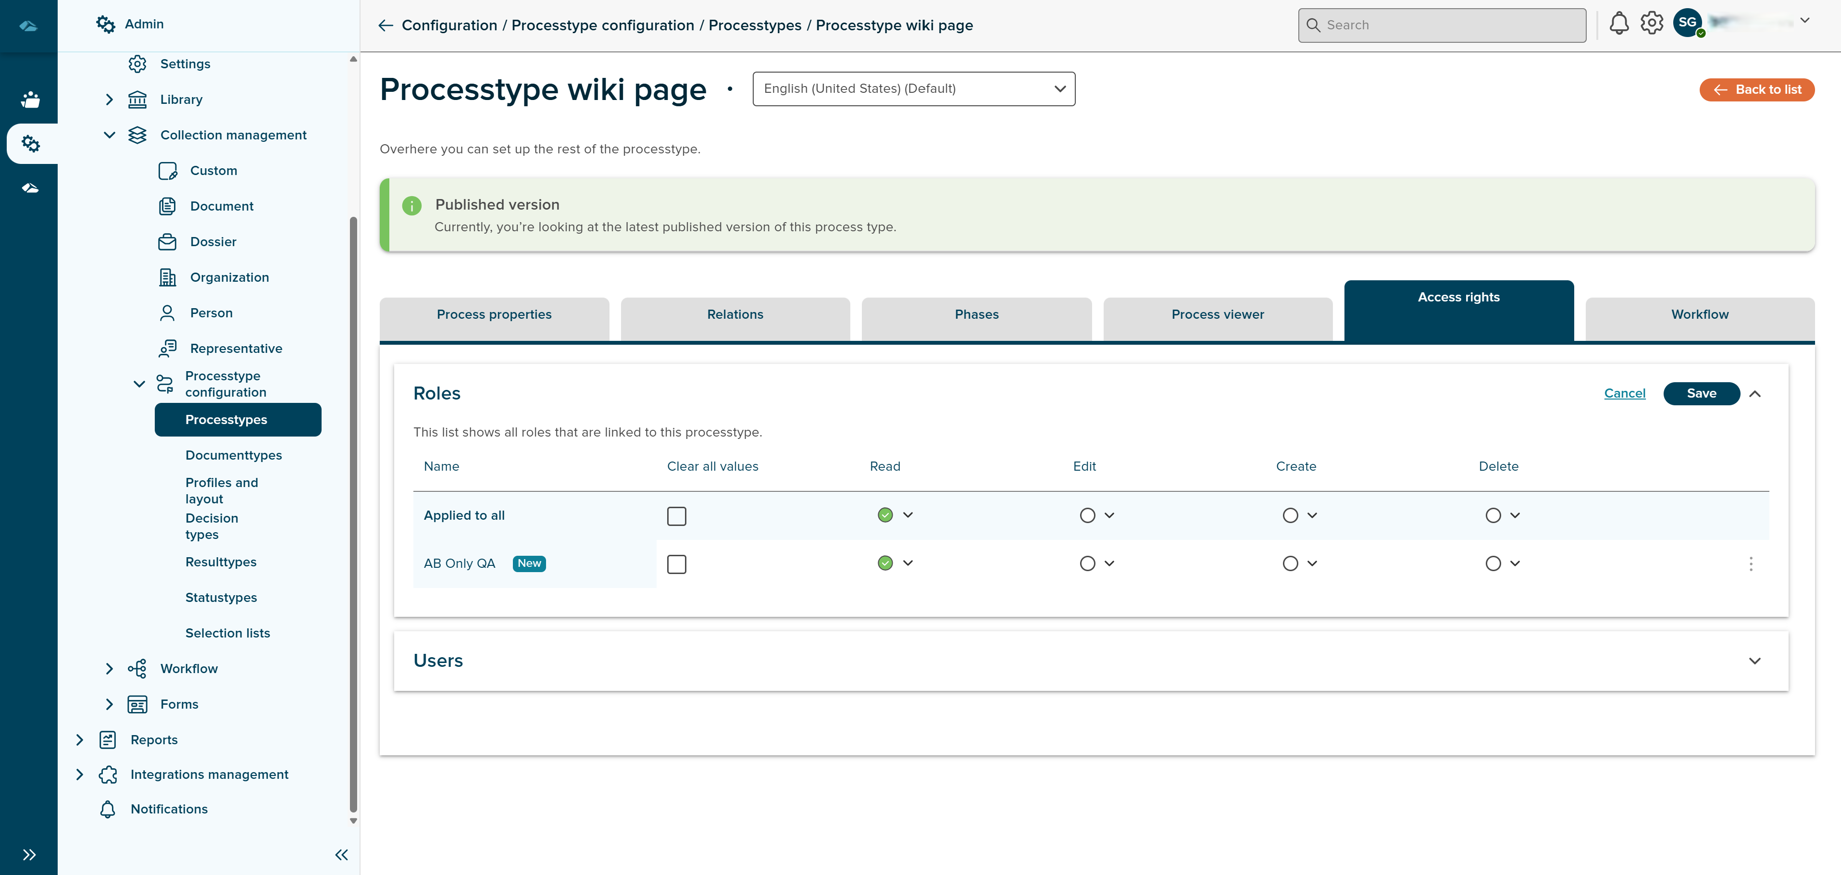
Task: Click the Search input field
Action: coord(1442,25)
